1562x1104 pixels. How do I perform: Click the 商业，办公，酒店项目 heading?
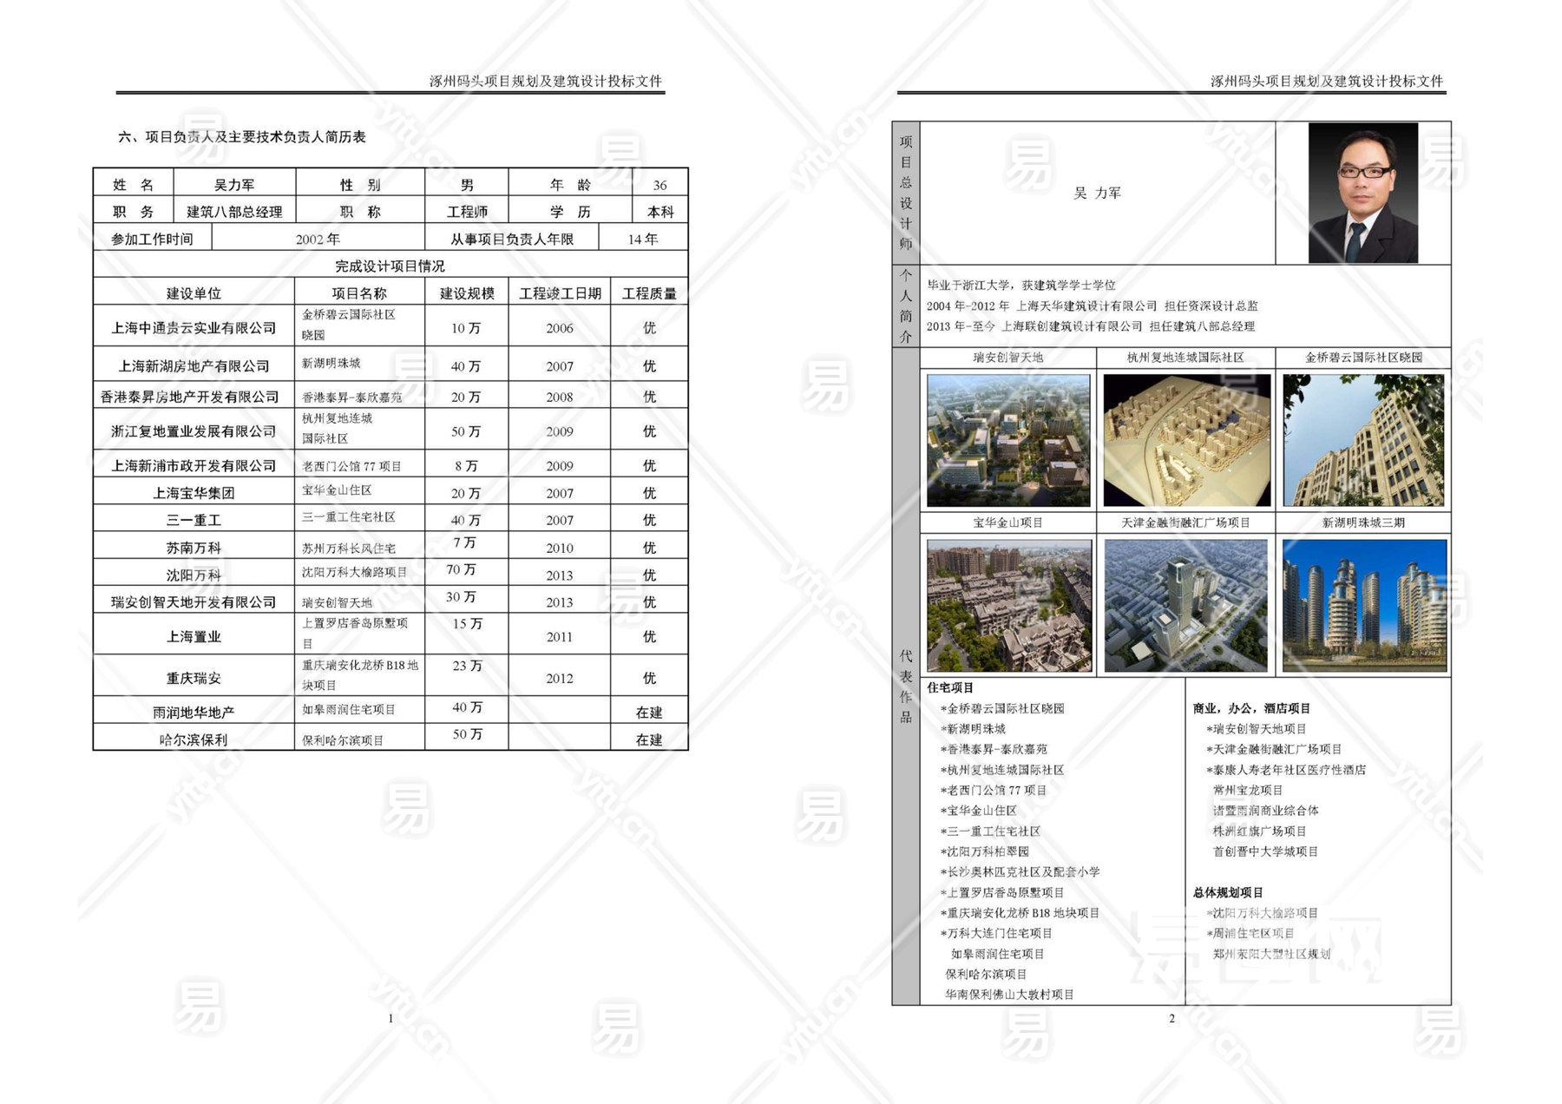pos(1251,708)
